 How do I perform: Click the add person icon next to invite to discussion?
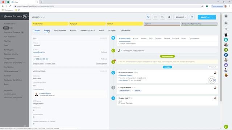coord(120,51)
